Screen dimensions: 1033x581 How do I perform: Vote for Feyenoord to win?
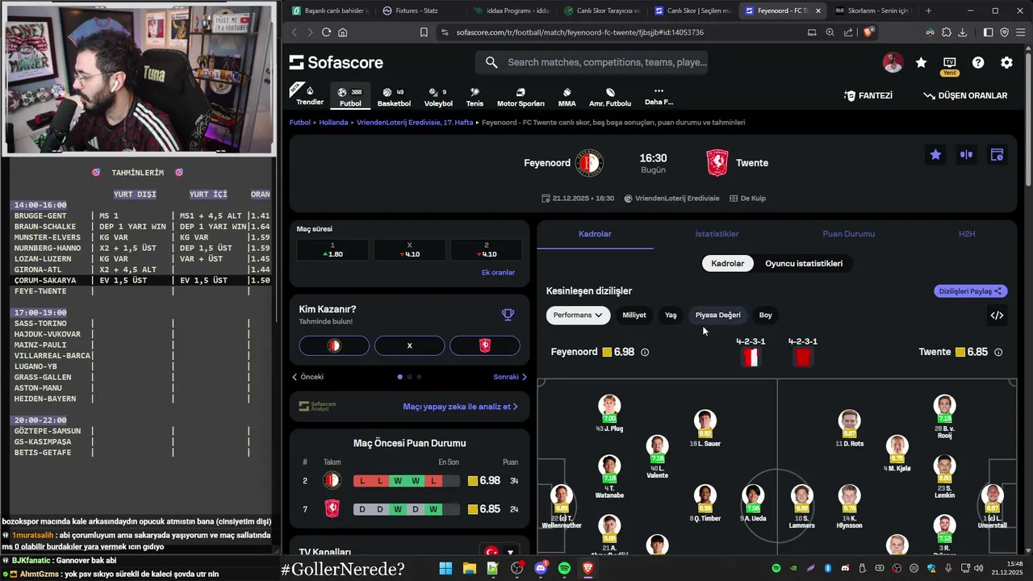pos(334,345)
